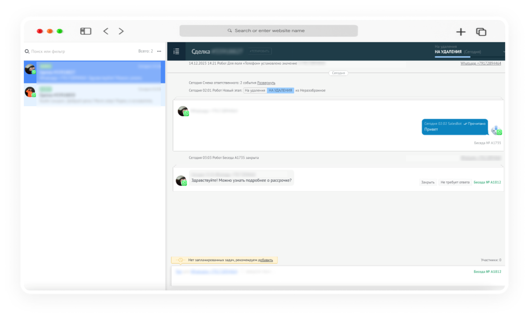Open a new tab with plus icon
Viewport: 529px width, 318px height.
tap(461, 32)
